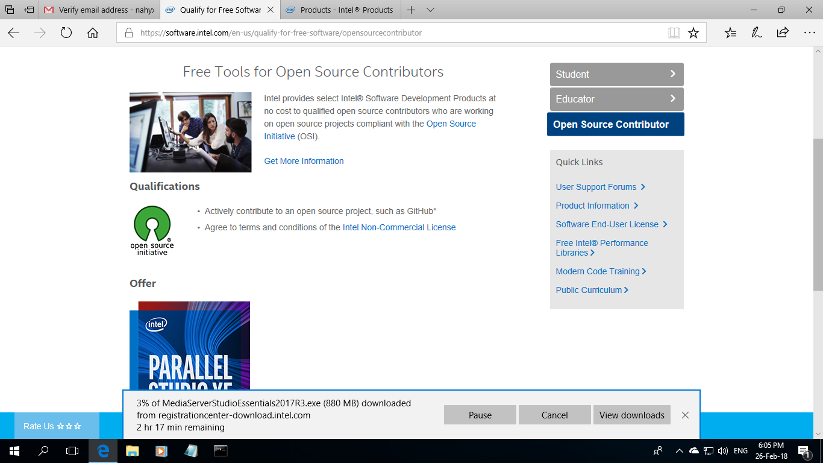Image resolution: width=823 pixels, height=463 pixels.
Task: Open Public Curriculum quick link
Action: [x=592, y=290]
